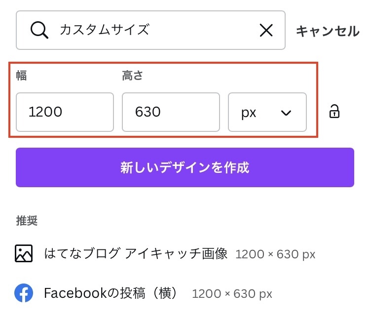Click 新しいデザインを作成 button
Image resolution: width=370 pixels, height=324 pixels.
[x=185, y=167]
